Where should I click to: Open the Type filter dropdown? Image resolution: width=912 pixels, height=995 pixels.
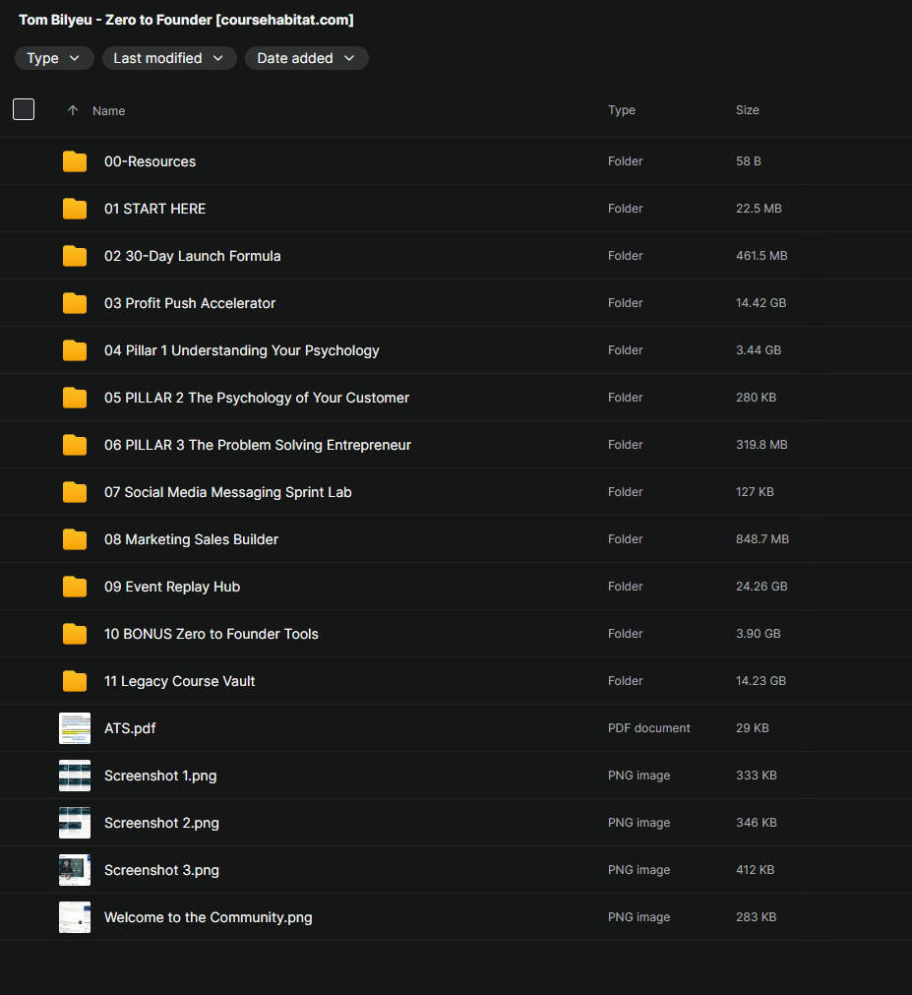tap(54, 58)
